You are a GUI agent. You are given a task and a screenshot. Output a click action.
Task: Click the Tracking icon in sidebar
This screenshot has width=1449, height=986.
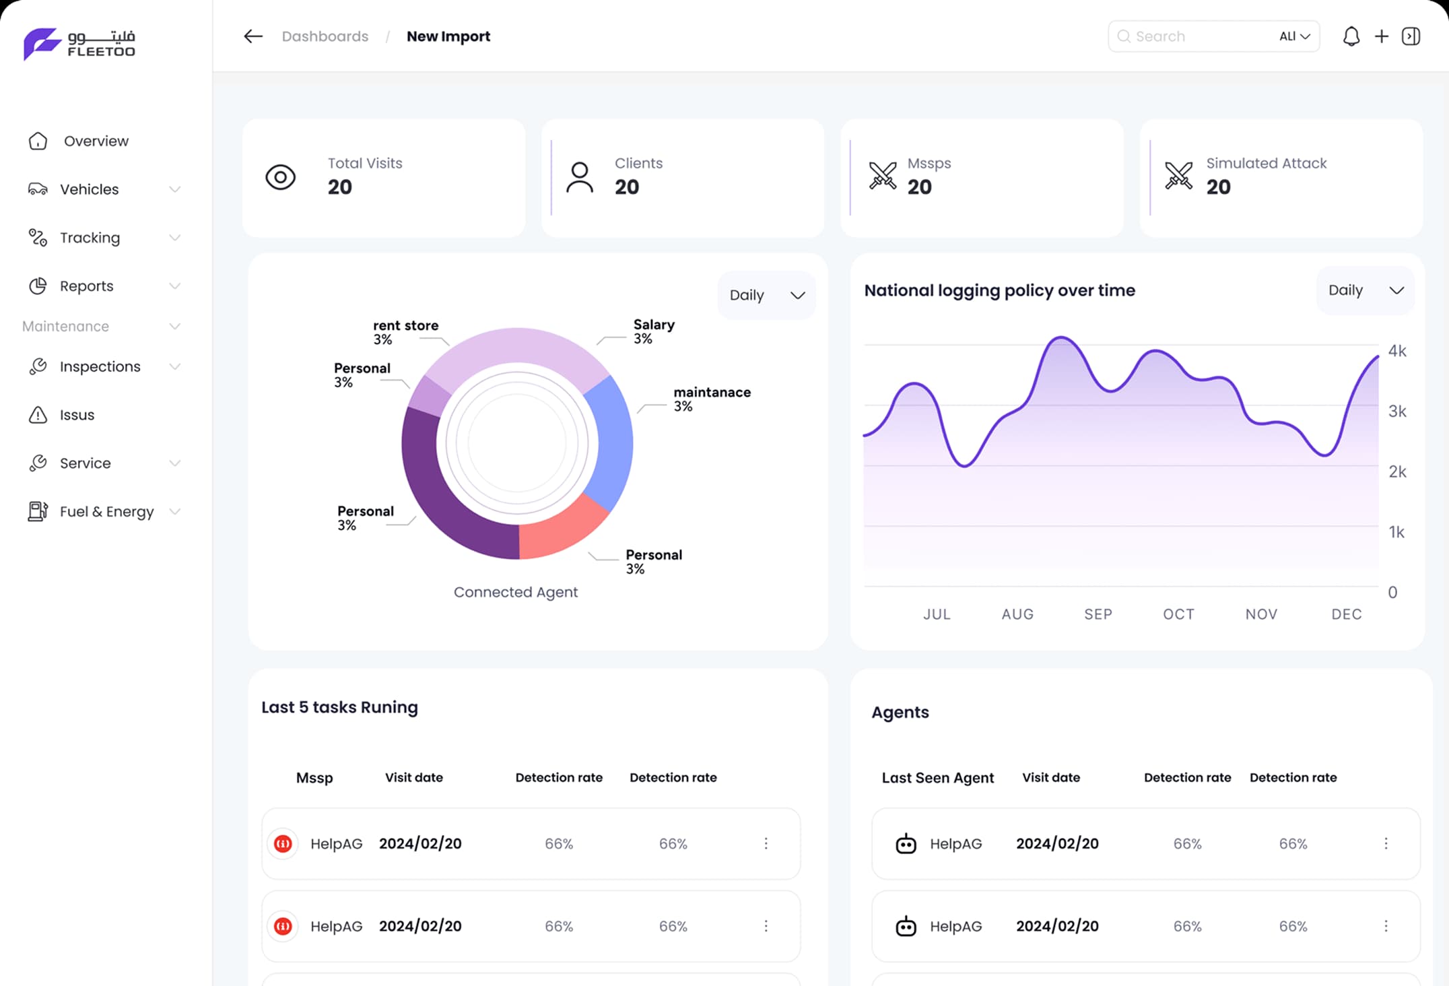click(x=38, y=238)
